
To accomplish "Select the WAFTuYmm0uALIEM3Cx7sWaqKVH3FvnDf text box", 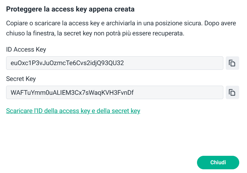I will coord(115,92).
